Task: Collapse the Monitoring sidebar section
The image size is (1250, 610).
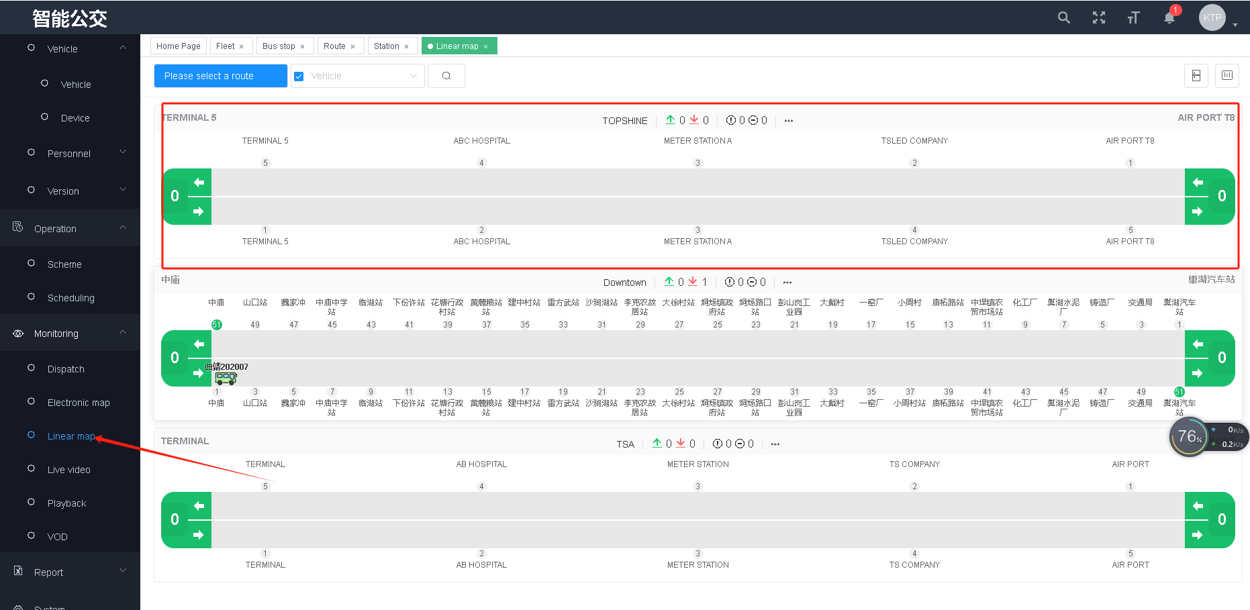Action: 69,334
